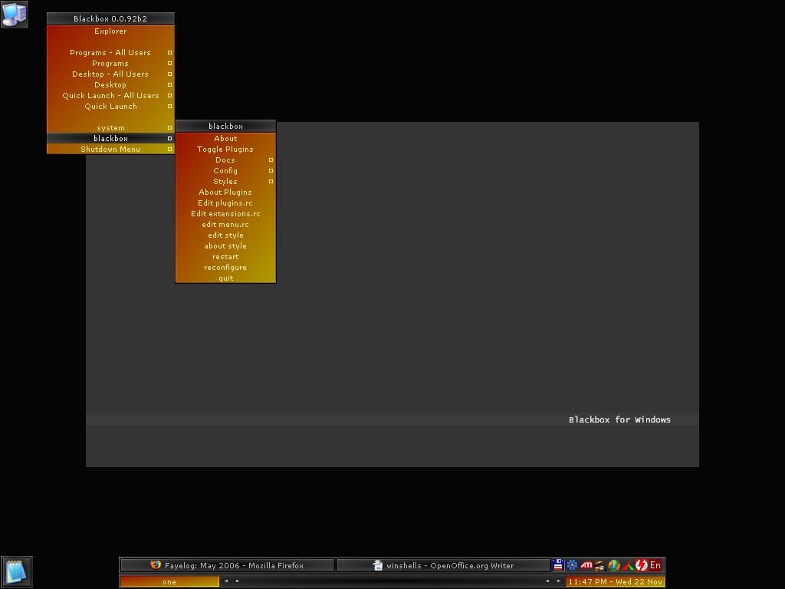Choose Edit plugins.rc

click(x=226, y=203)
